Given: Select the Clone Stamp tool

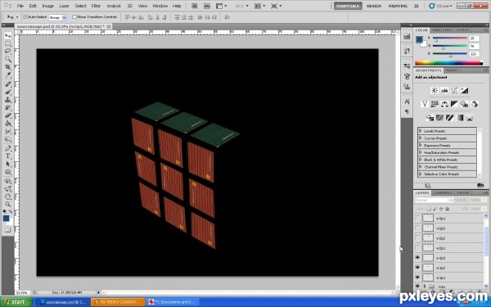Looking at the screenshot, I should click(8, 100).
